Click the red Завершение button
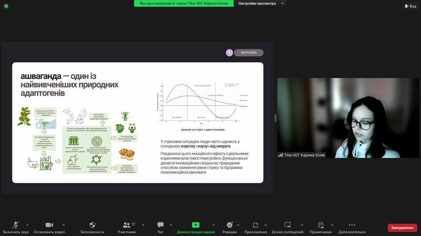Screen dimensions: 421x236 402,228
